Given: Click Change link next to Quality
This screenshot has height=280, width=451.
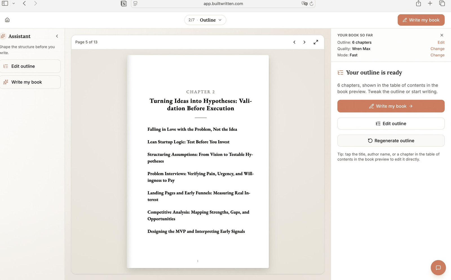Looking at the screenshot, I should tap(437, 49).
